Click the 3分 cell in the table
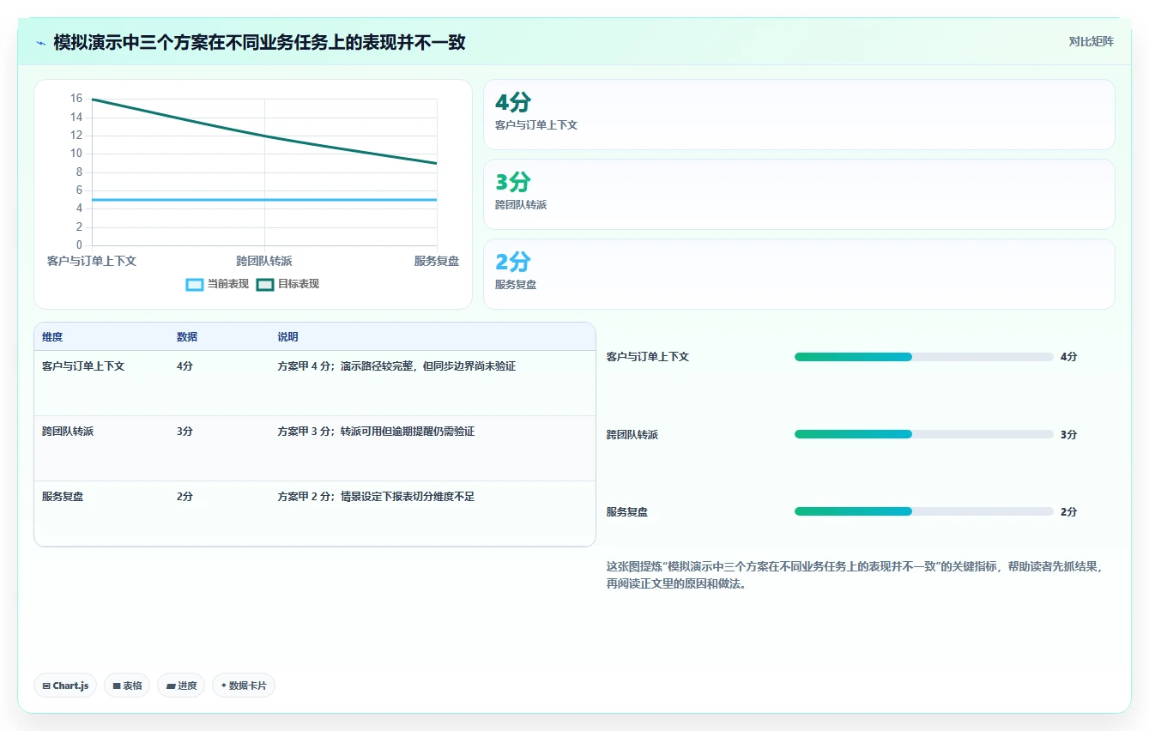The width and height of the screenshot is (1149, 731). [x=184, y=432]
